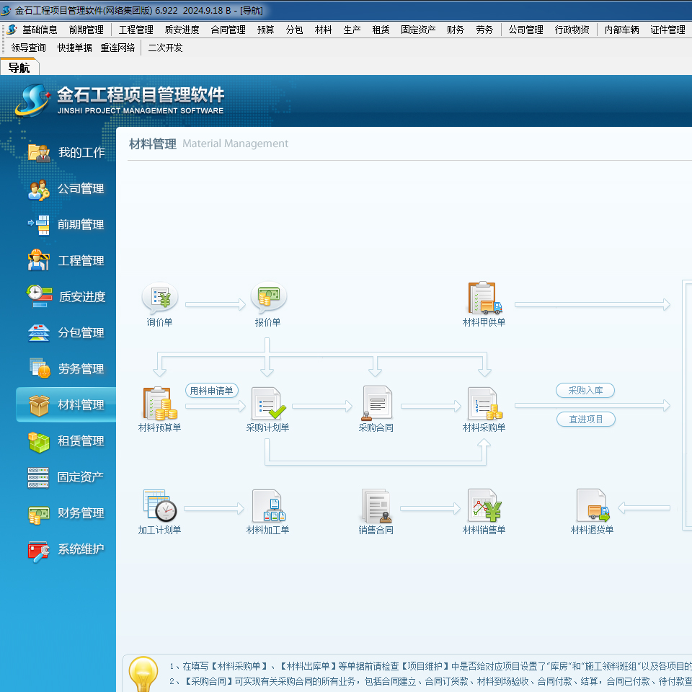The height and width of the screenshot is (692, 692).
Task: Click the 报价单 quotation icon
Action: [267, 298]
